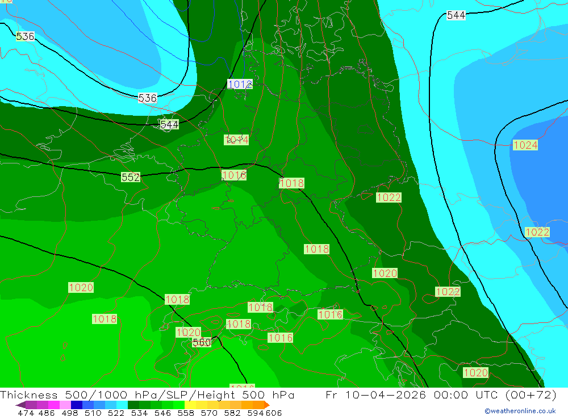The image size is (568, 416).
Task: Click the blue 1012 isobar label
Action: pos(240,85)
